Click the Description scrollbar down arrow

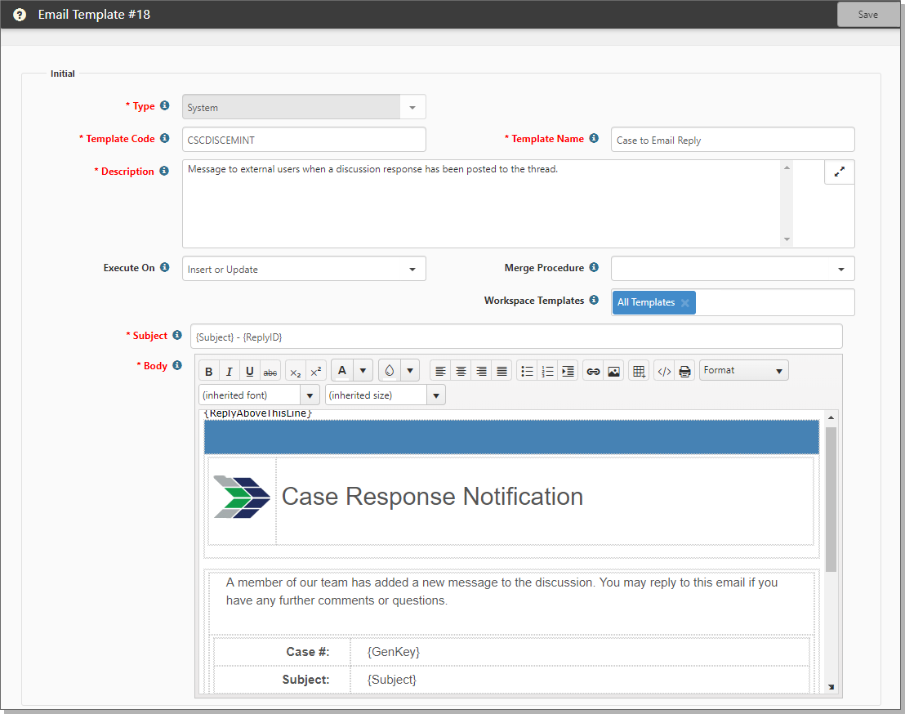787,239
